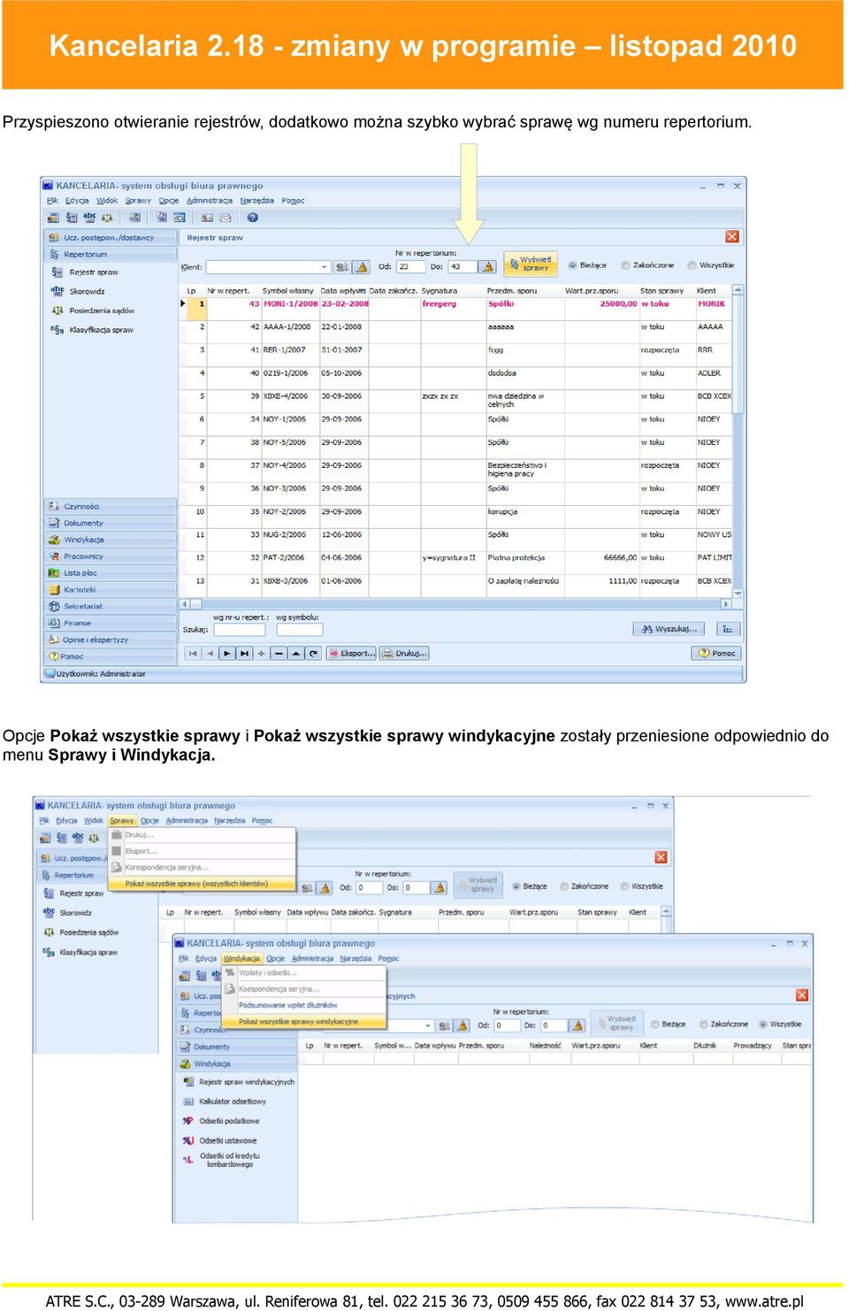Open Skorowidz in first window sidebar

coord(78,291)
